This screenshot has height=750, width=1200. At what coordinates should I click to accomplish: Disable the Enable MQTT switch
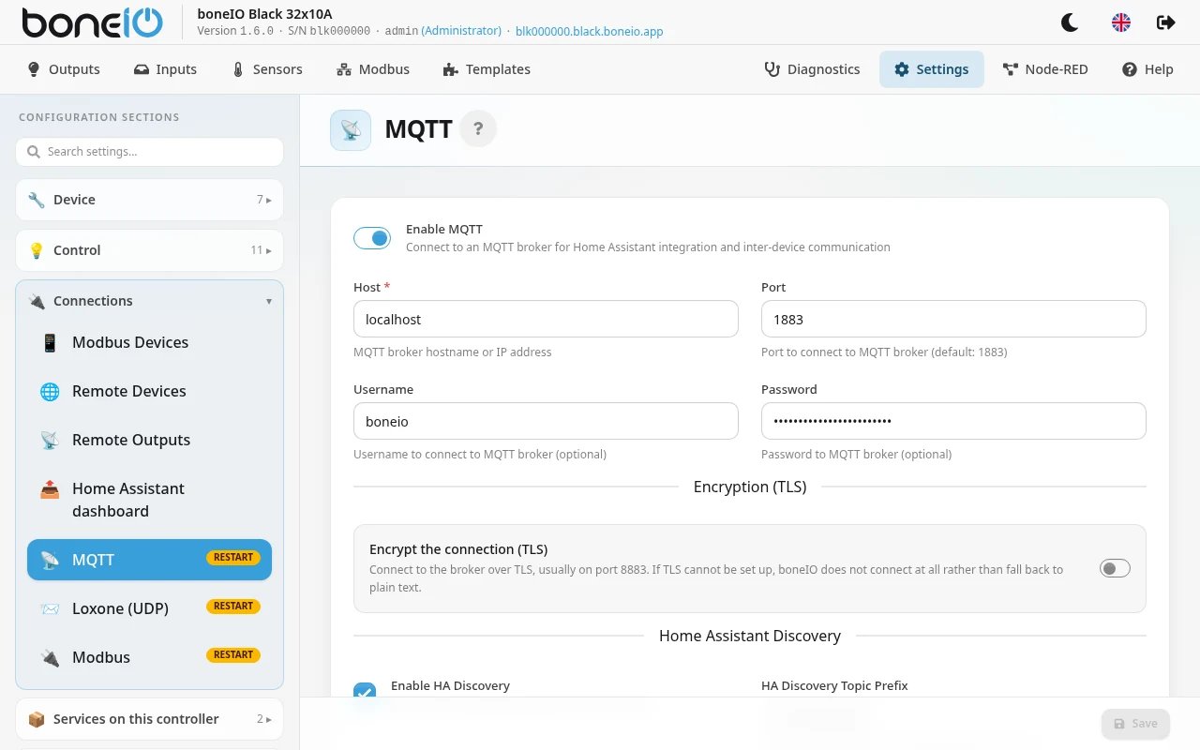click(x=372, y=238)
